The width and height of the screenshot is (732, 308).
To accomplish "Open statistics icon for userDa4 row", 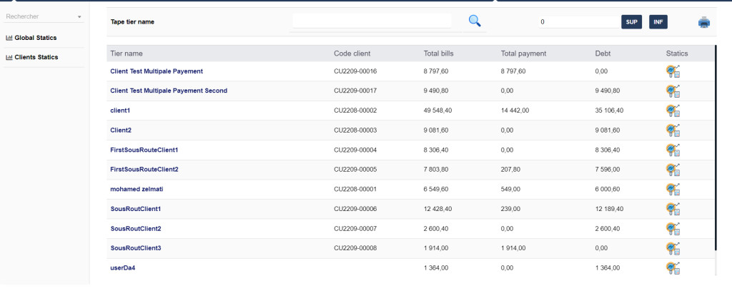I will 673,268.
